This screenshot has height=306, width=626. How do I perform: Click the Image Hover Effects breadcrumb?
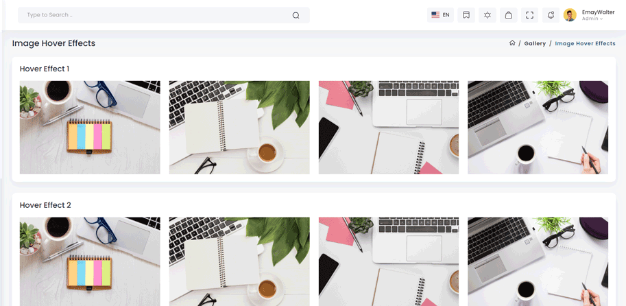point(585,43)
